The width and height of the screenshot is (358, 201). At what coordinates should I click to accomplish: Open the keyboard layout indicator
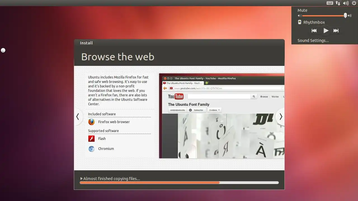[330, 3]
